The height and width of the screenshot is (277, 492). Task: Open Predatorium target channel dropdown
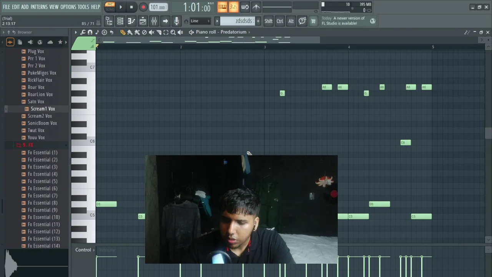pyautogui.click(x=235, y=32)
